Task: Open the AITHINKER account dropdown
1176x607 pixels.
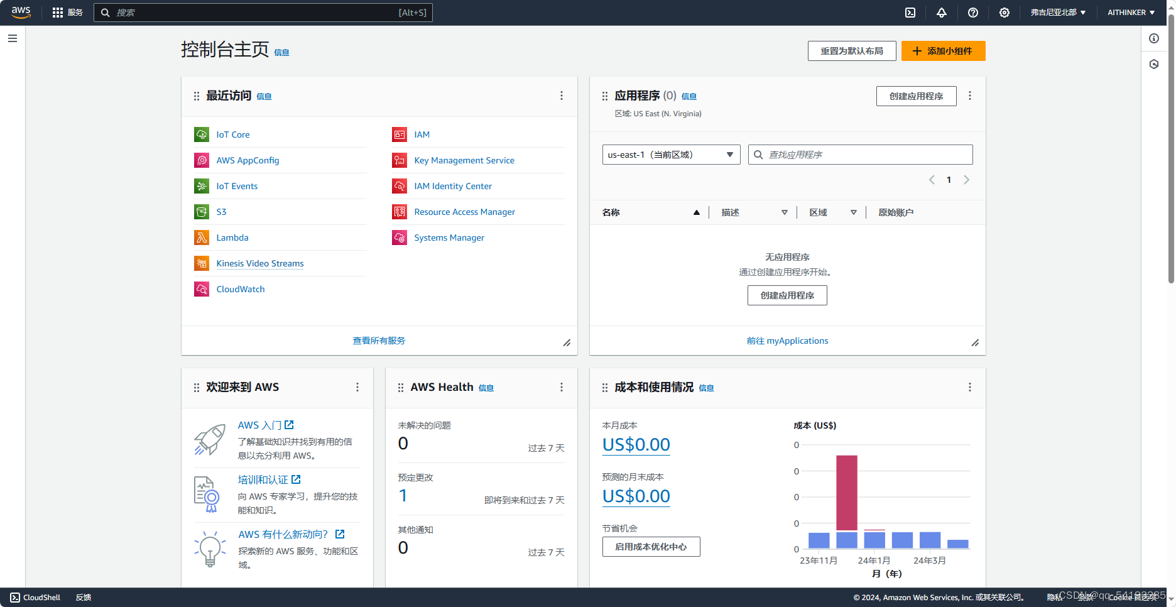Action: (x=1131, y=13)
